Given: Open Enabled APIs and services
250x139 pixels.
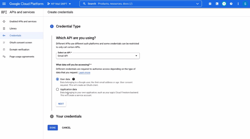Looking at the screenshot, I should click(x=21, y=21).
